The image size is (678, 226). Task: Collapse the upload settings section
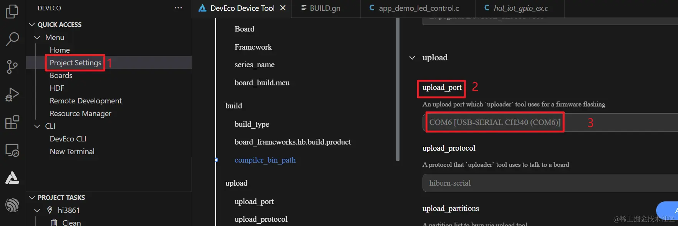(x=412, y=58)
